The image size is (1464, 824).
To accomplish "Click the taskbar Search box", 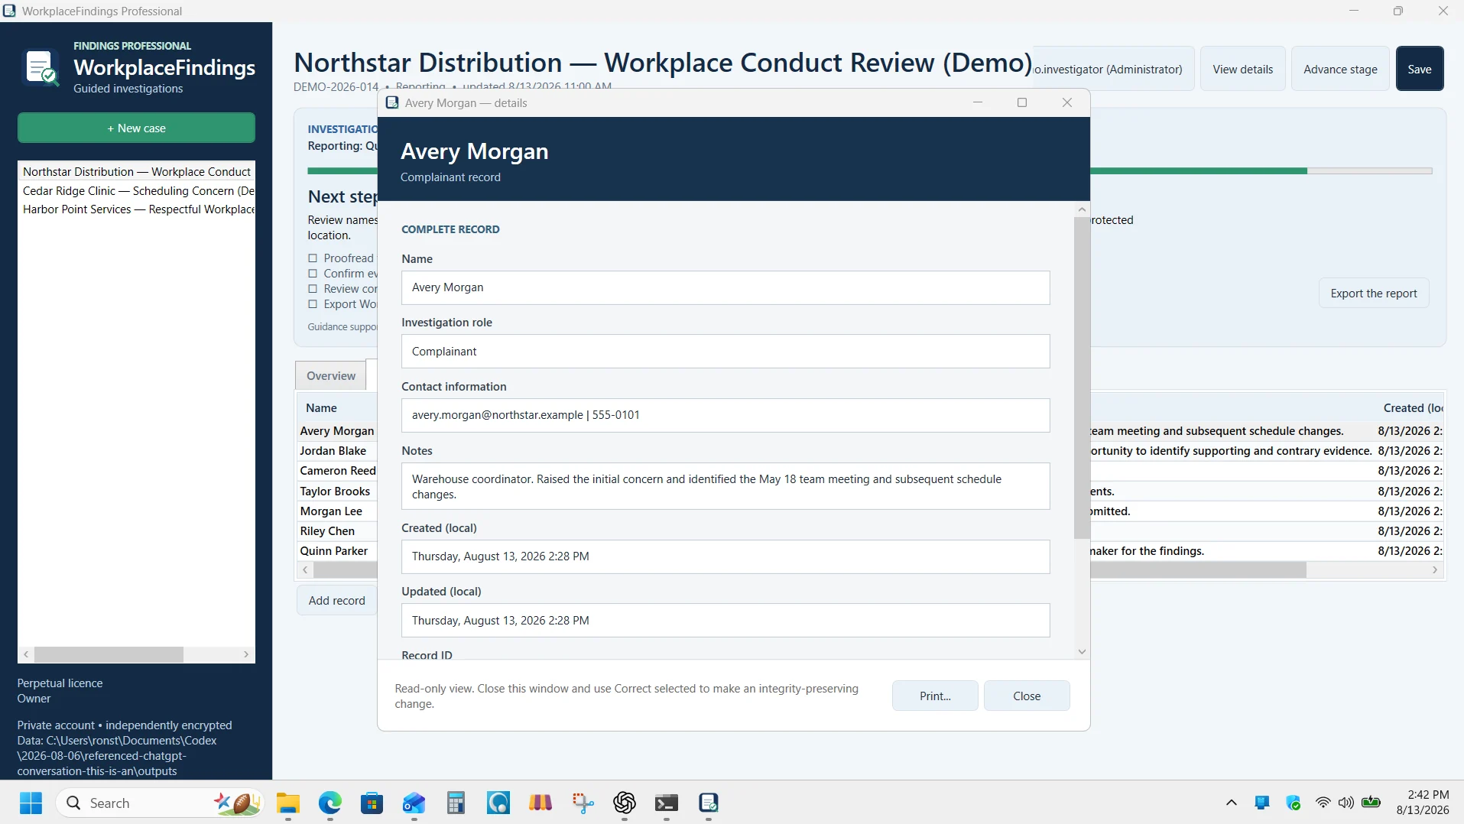I will point(161,803).
